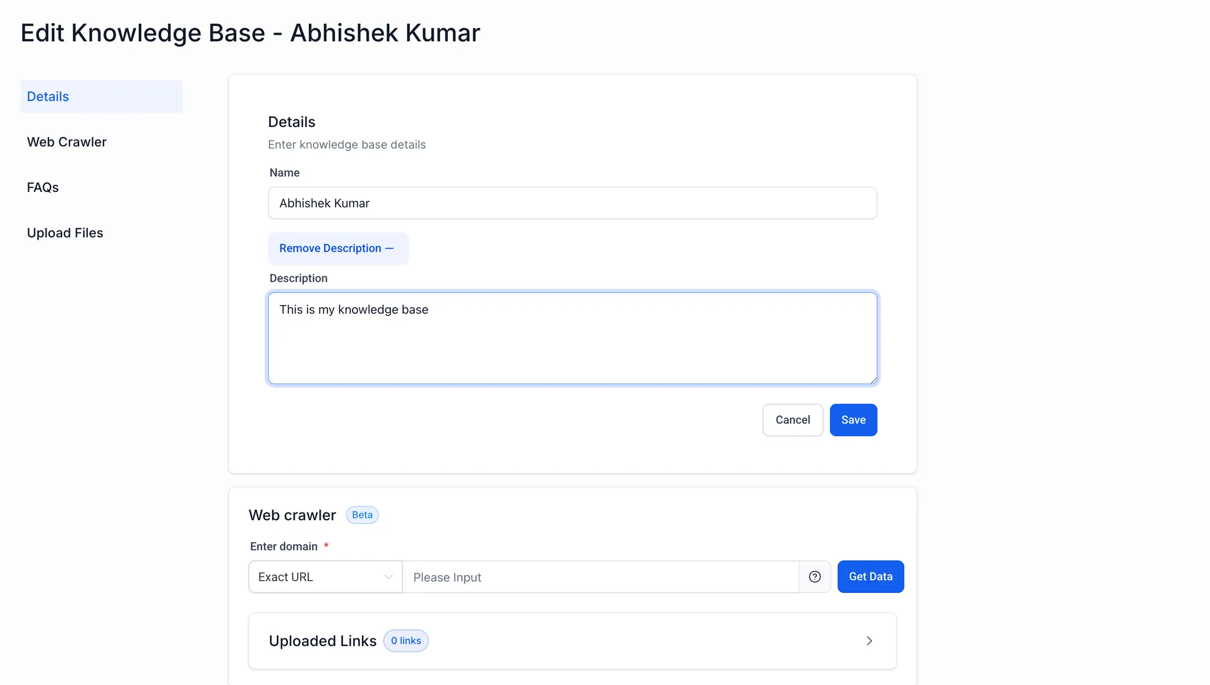1210x685 pixels.
Task: Click the Uploaded Links header
Action: point(323,641)
